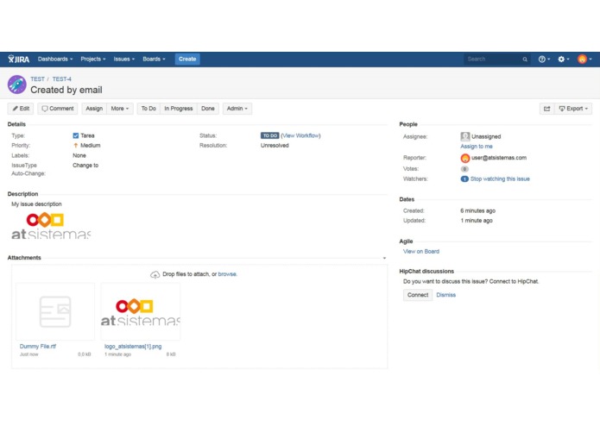Click the My issue description text
Image resolution: width=600 pixels, height=426 pixels.
pos(36,204)
